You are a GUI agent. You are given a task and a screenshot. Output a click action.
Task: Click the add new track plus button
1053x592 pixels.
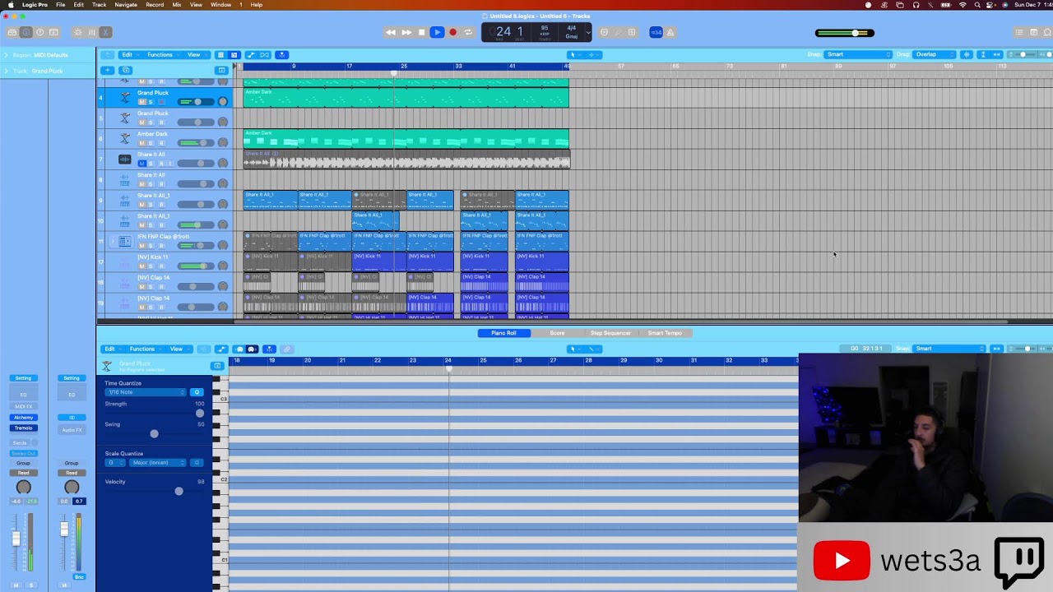107,70
